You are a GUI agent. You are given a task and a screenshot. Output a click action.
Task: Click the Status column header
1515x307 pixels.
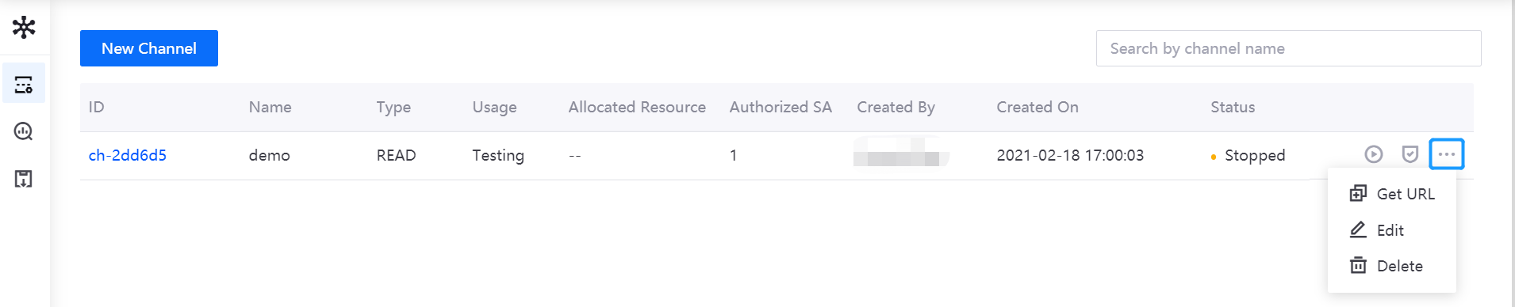coord(1233,107)
